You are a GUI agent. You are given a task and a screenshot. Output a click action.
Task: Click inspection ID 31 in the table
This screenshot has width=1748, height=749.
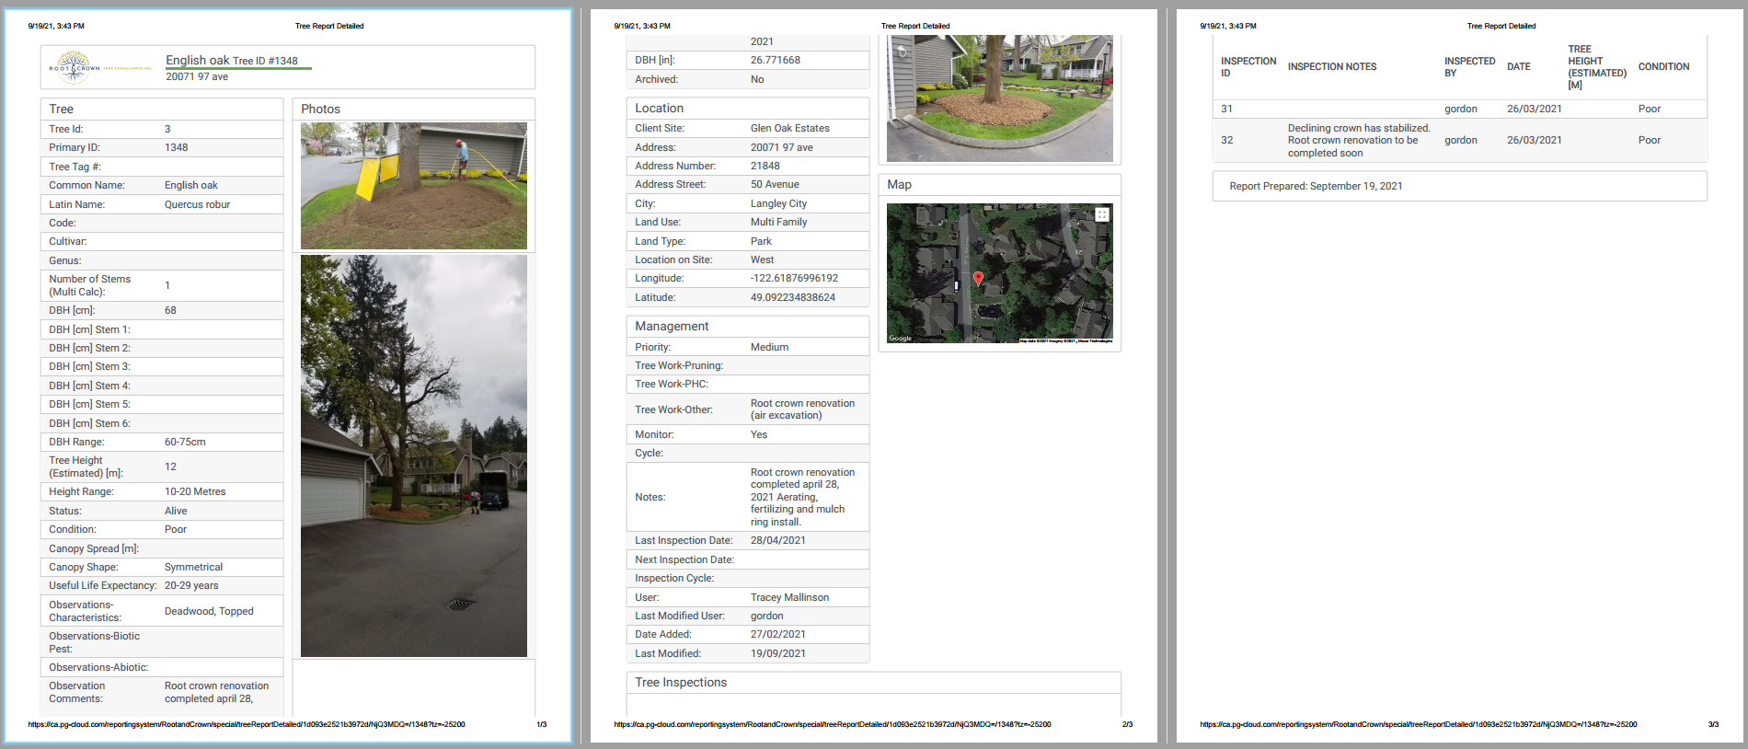pyautogui.click(x=1226, y=109)
